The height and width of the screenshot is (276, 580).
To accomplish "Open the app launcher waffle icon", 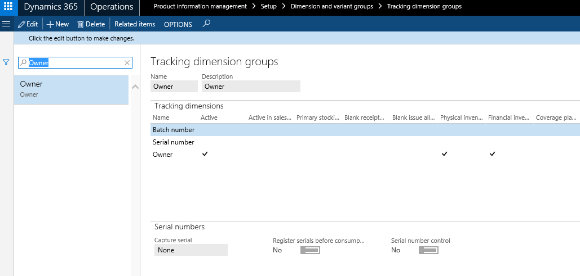I will pos(8,7).
